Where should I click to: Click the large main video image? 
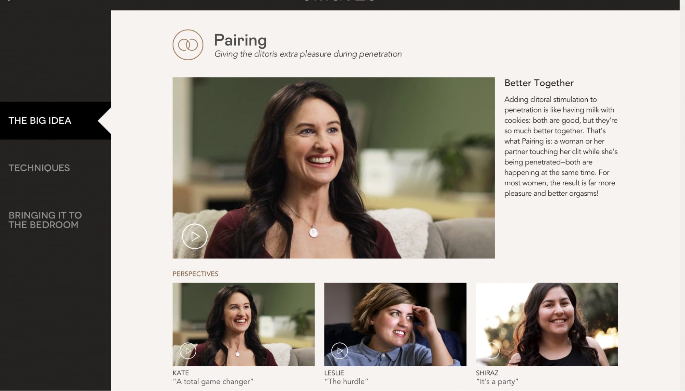[x=334, y=168]
